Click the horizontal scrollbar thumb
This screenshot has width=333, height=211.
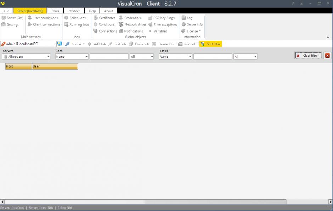146,202
